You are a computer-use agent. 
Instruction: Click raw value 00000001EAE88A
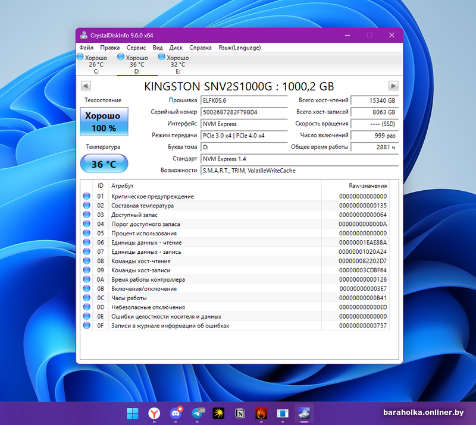pyautogui.click(x=363, y=243)
